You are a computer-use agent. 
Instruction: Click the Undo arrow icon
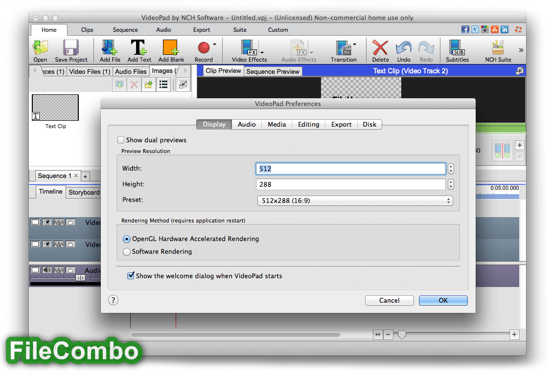click(404, 48)
